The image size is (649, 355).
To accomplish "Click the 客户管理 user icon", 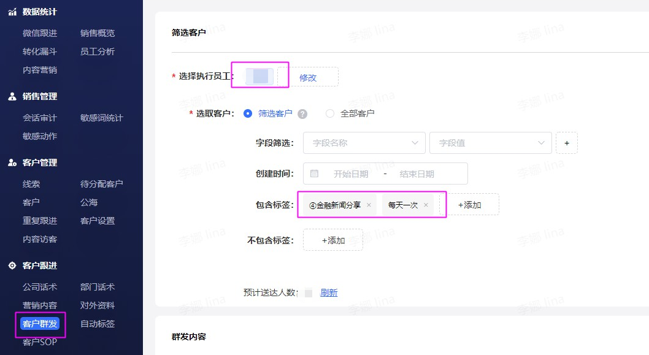I will [x=12, y=162].
